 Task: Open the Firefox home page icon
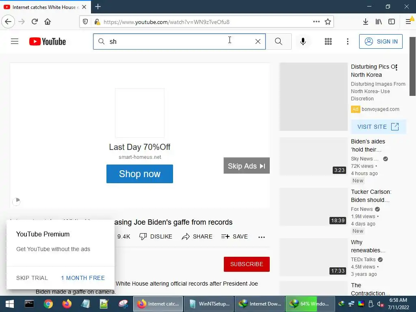coord(48,22)
